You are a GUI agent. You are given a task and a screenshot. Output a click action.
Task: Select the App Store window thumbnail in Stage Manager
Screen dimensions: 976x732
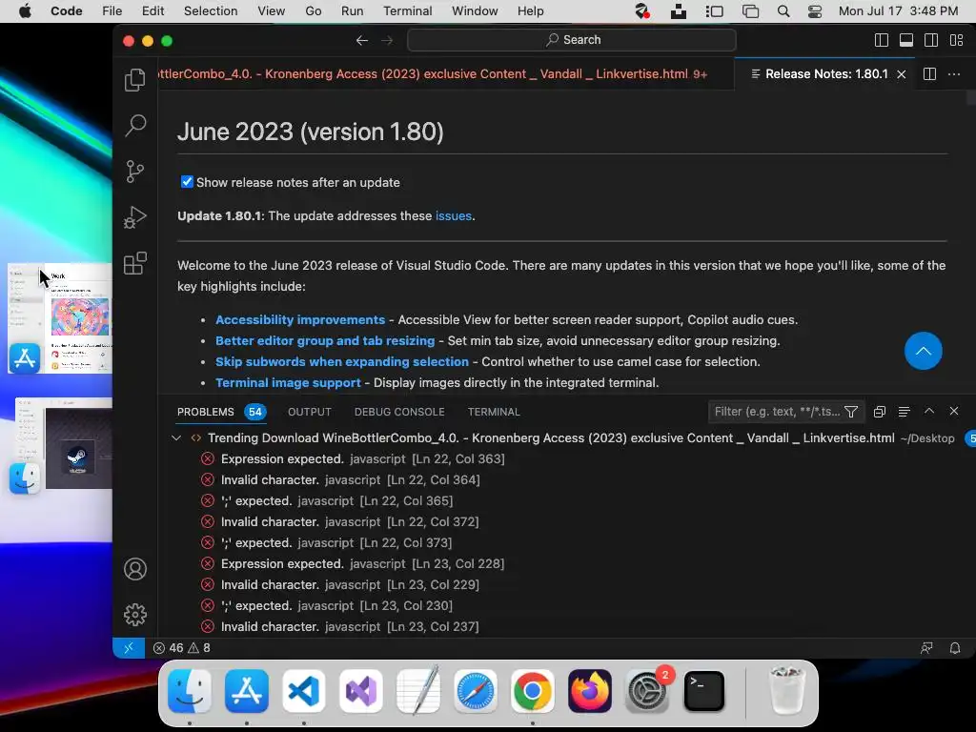pos(60,318)
